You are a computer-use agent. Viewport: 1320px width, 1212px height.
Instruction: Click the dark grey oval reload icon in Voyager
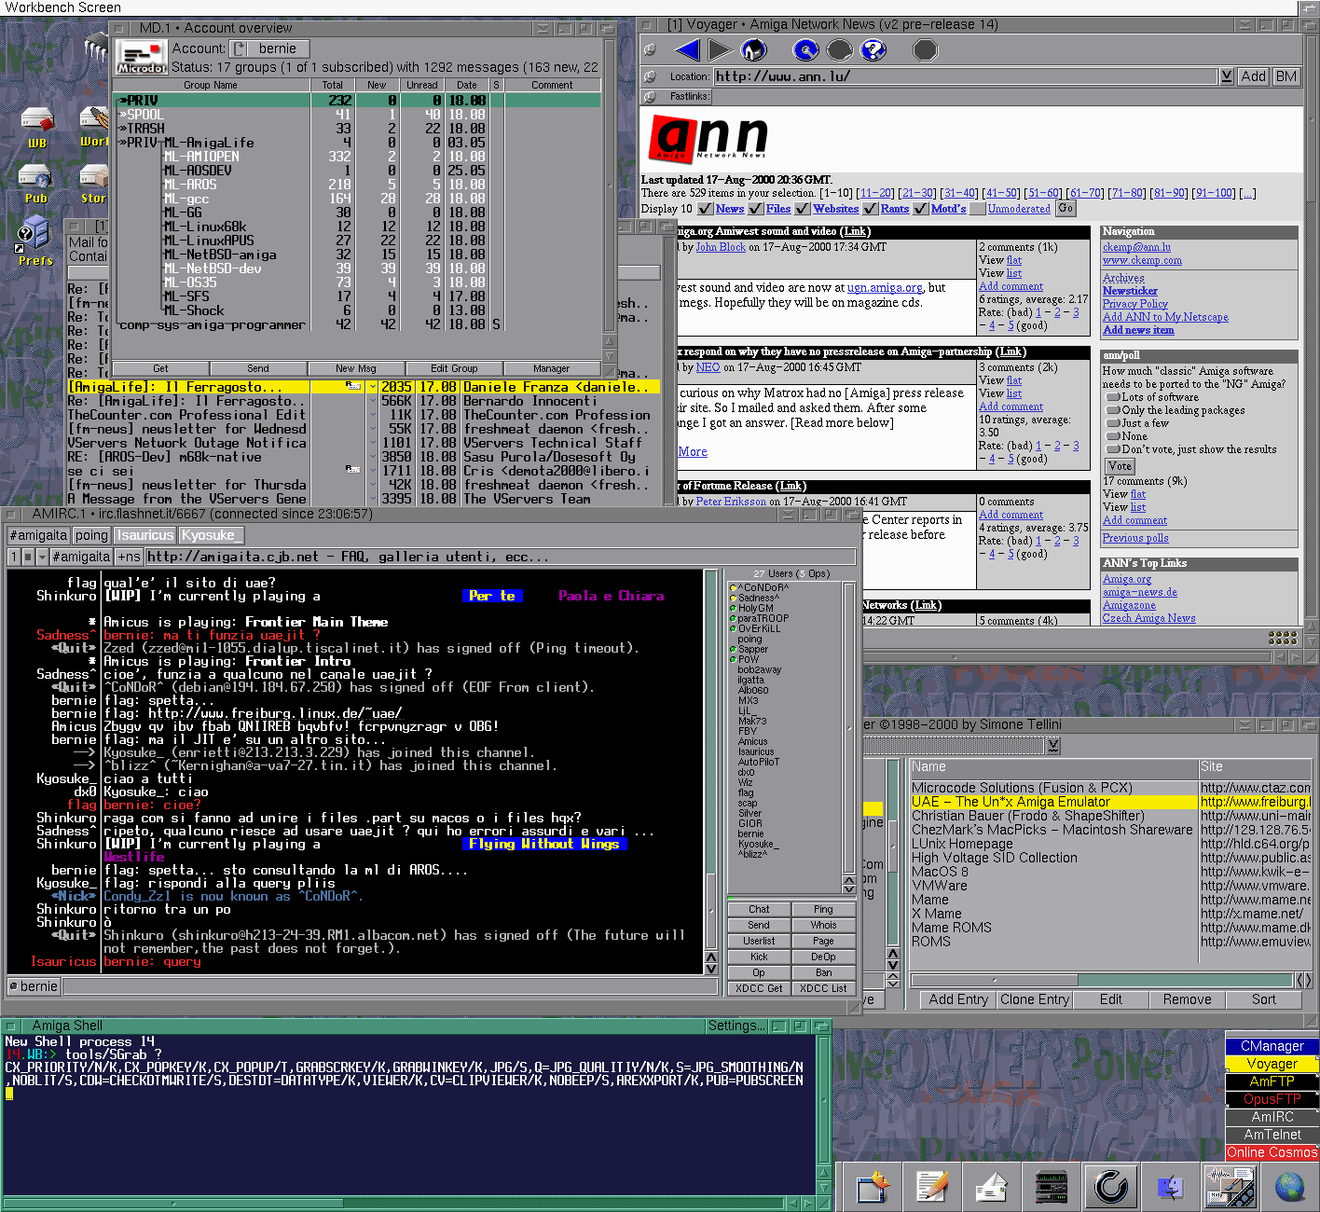pos(839,50)
